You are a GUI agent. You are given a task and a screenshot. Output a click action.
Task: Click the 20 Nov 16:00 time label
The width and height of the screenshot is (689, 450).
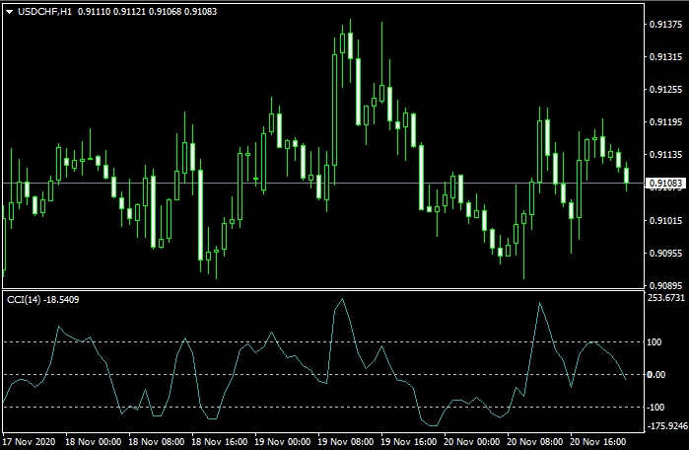pyautogui.click(x=602, y=442)
